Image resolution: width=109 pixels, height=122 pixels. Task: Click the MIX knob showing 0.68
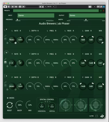(100, 86)
